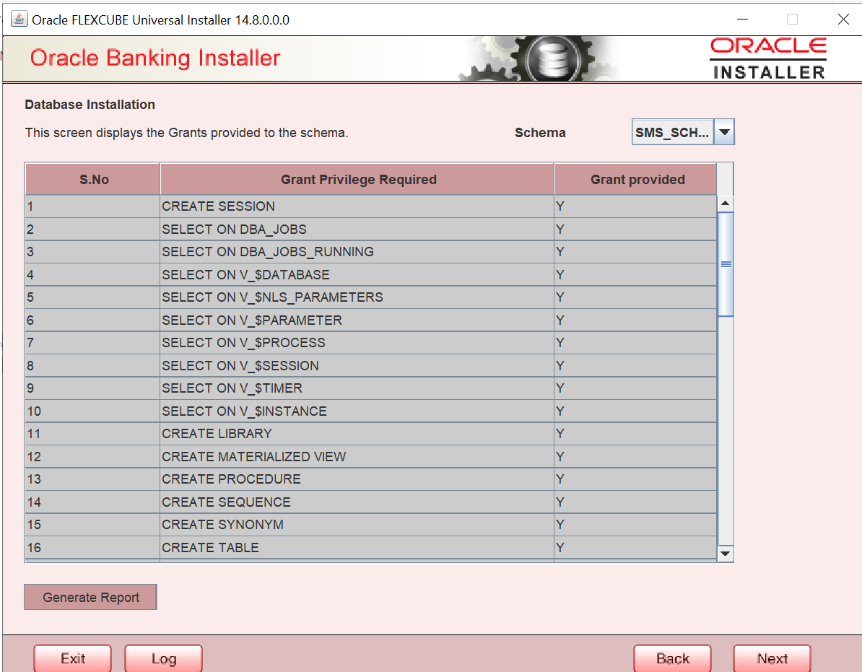Click the Exit button

pos(73,658)
